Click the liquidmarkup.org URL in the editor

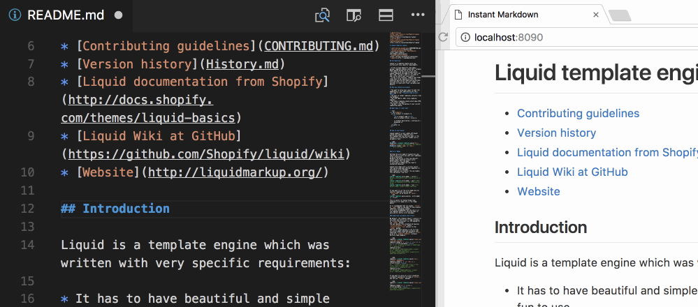pos(235,172)
